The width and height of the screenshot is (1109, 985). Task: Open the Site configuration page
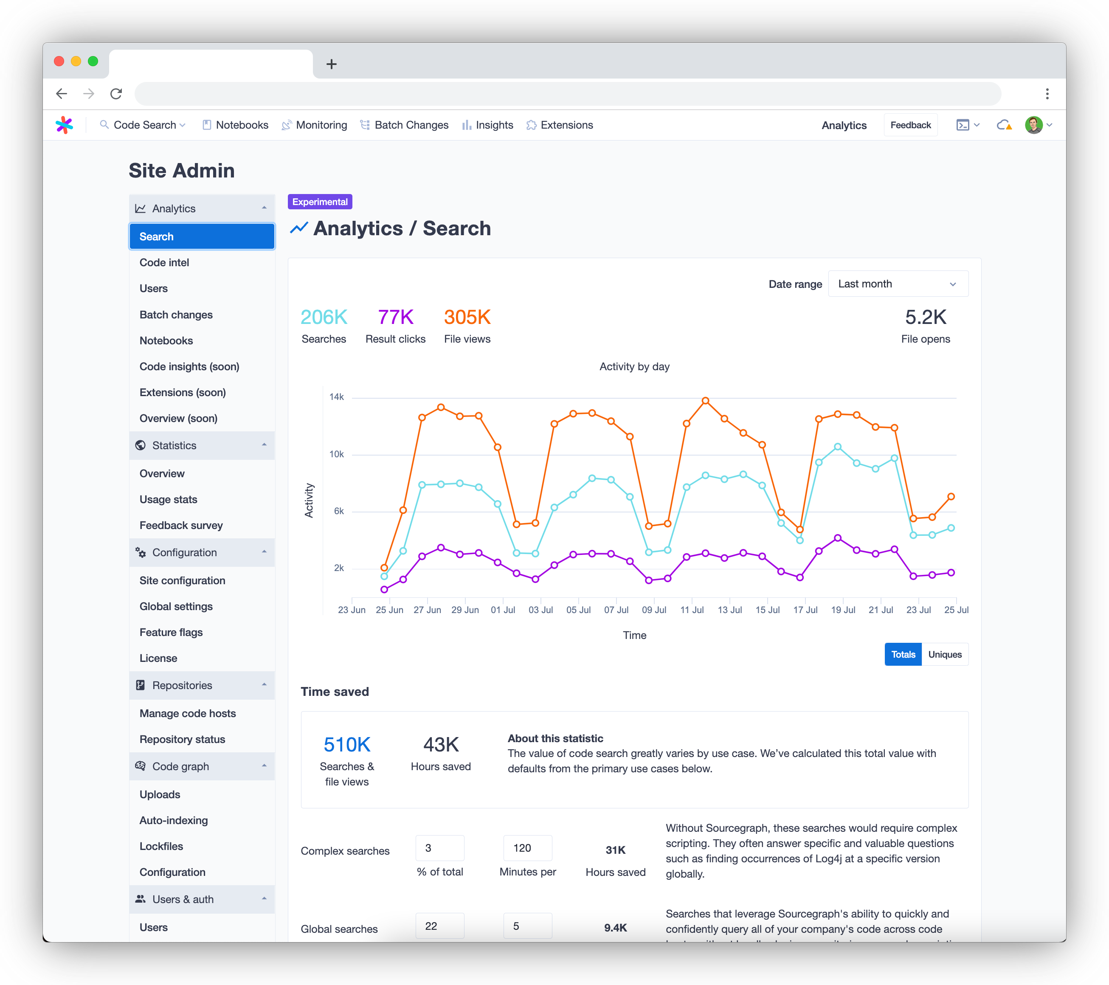click(182, 580)
